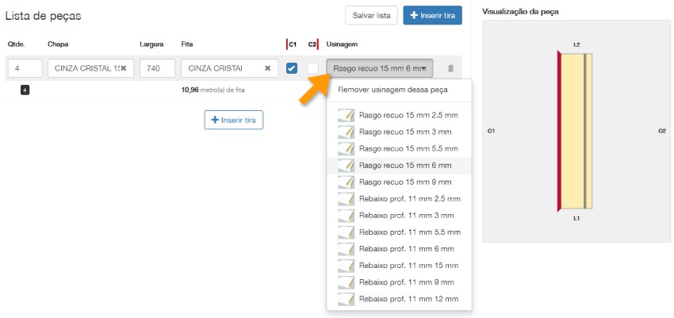Image resolution: width=674 pixels, height=318 pixels.
Task: Select Rebaixo prof. 11 mm 12 mm option
Action: (x=399, y=299)
